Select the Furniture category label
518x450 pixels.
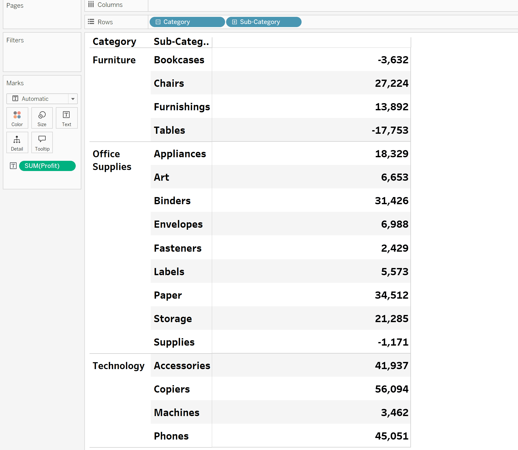tap(114, 60)
